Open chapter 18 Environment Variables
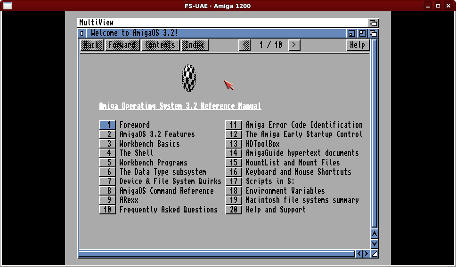 coord(234,191)
